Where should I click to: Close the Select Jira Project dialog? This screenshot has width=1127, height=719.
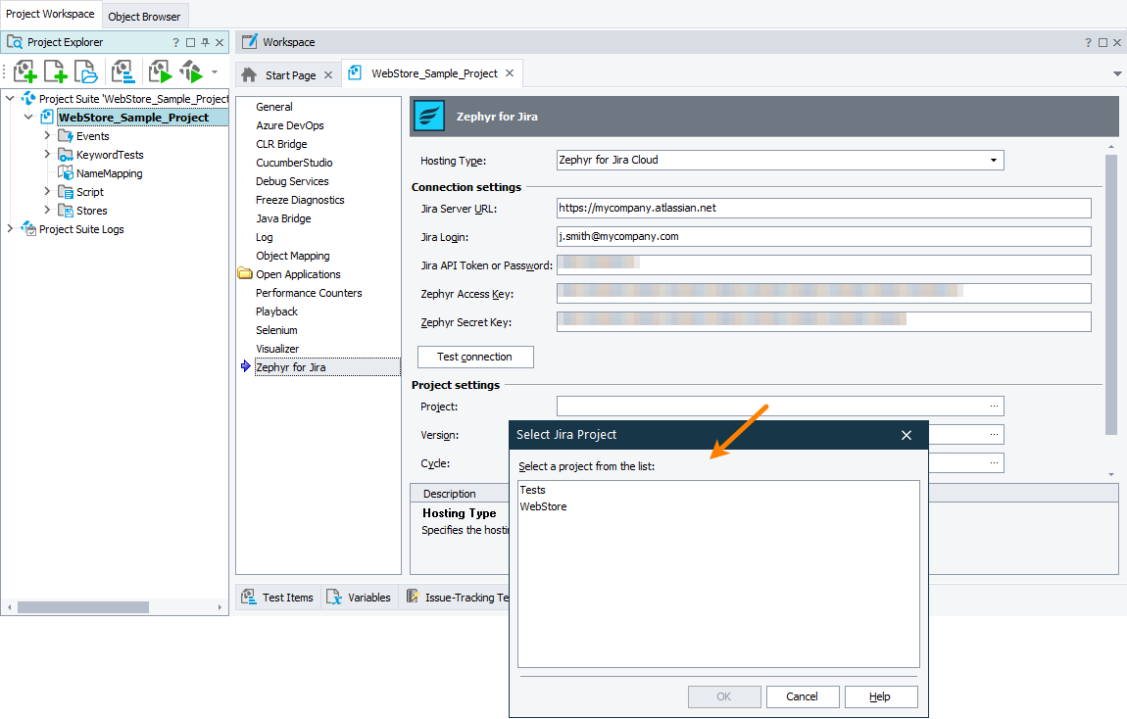[906, 435]
